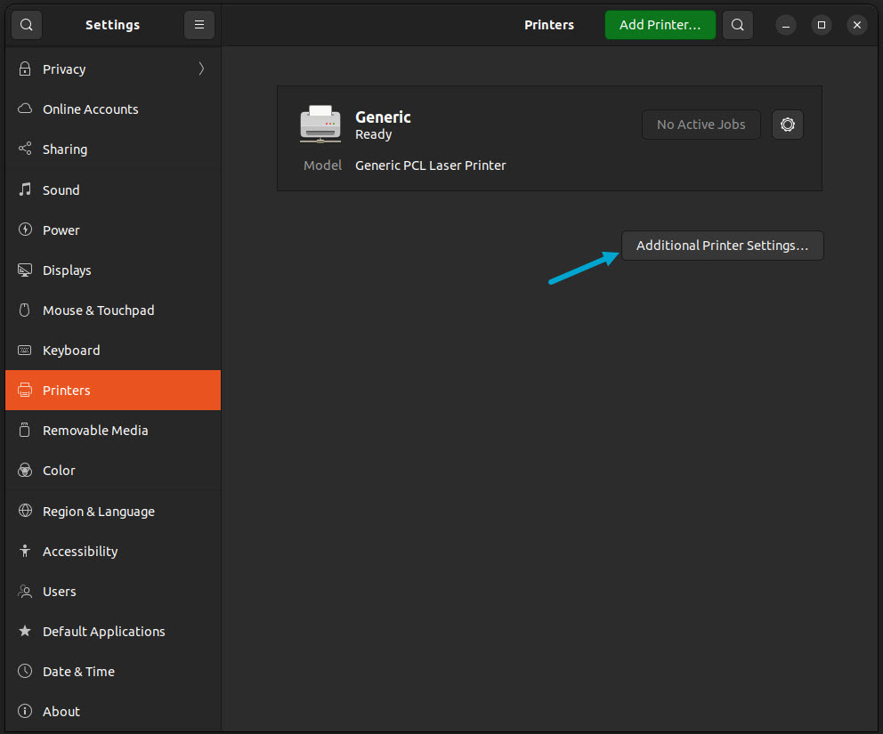
Task: Open the hamburger menu next to Settings
Action: [x=198, y=24]
